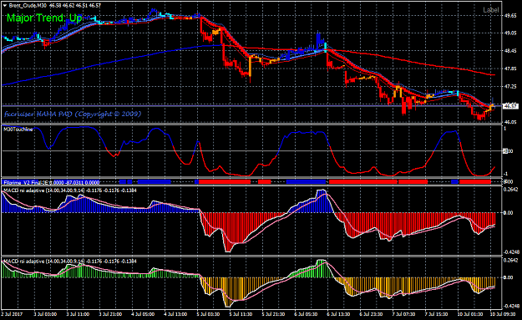Click the '2 Jul 2017' date on time axis
Screen dimensions: 522x320
click(12, 314)
